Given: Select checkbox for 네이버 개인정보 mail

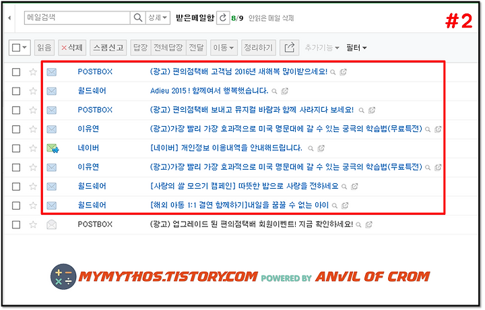Looking at the screenshot, I should pyautogui.click(x=16, y=148).
